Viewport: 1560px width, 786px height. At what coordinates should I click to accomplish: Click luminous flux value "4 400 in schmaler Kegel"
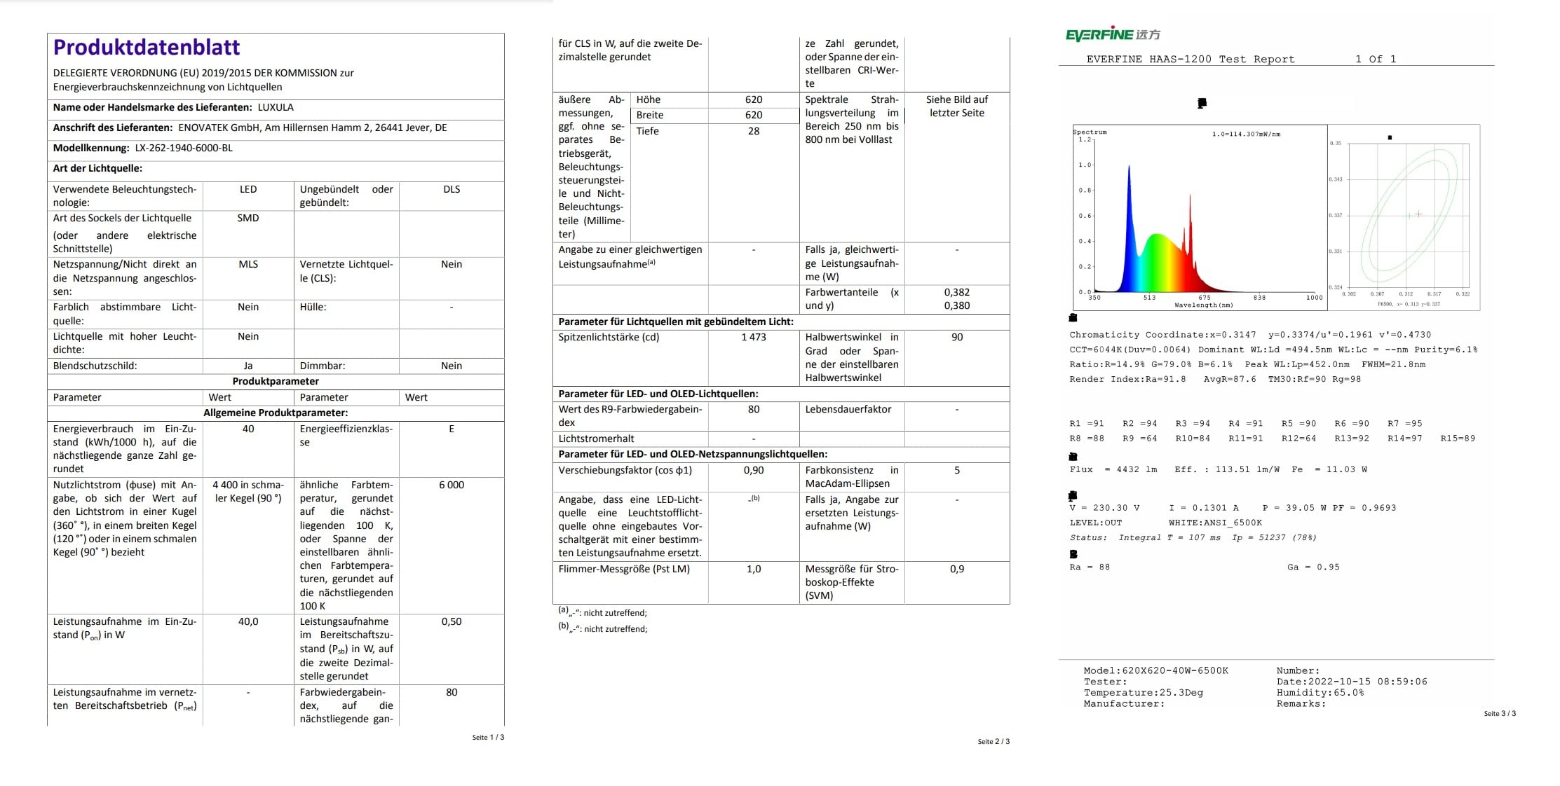tap(248, 491)
